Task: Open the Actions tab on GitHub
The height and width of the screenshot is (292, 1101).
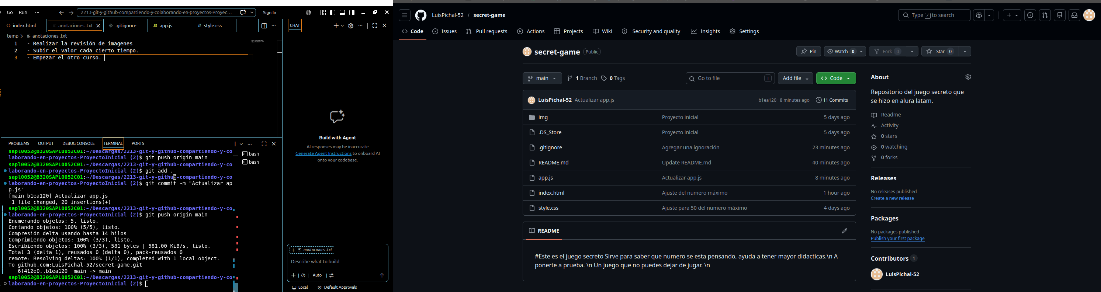Action: (x=531, y=32)
